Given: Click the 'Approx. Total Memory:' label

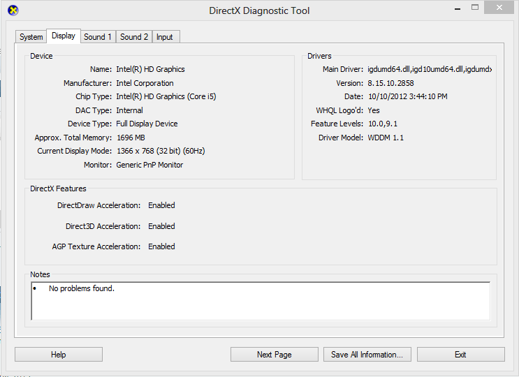Looking at the screenshot, I should [x=73, y=138].
